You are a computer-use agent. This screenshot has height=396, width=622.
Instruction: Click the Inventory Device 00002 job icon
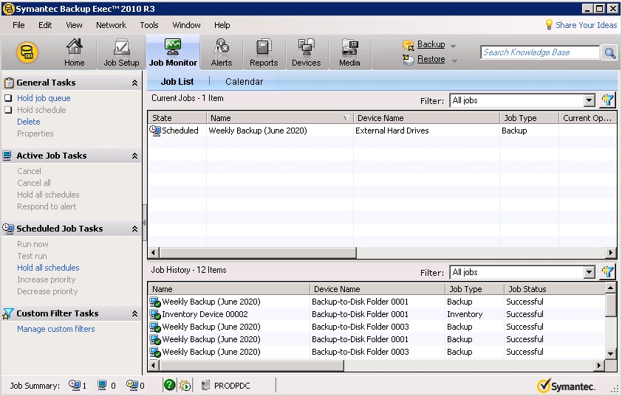(x=155, y=314)
